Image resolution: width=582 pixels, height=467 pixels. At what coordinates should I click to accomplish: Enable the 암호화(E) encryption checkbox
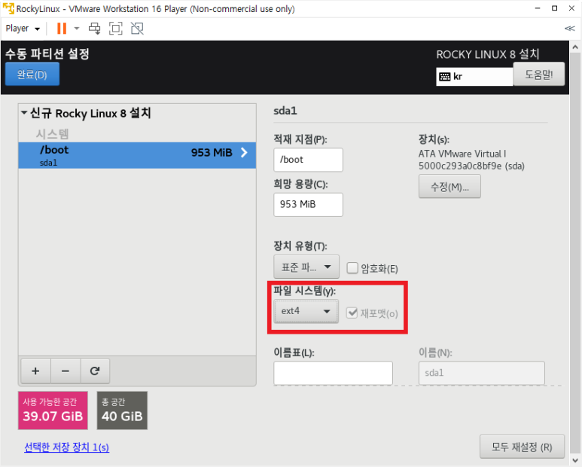point(352,268)
